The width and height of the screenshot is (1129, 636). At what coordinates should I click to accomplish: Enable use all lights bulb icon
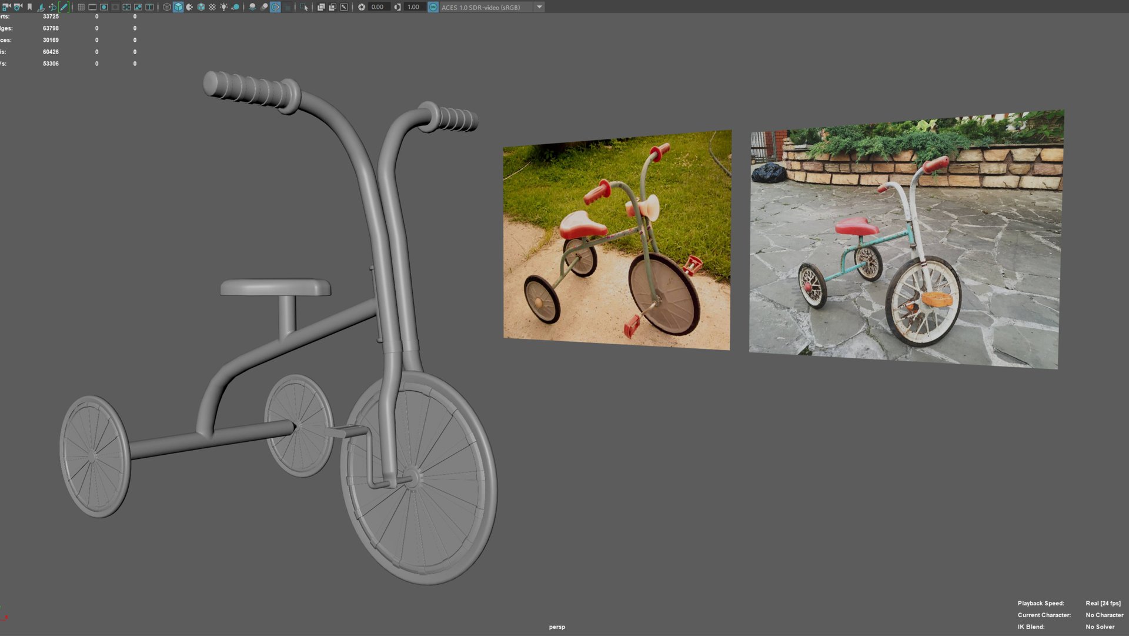223,7
